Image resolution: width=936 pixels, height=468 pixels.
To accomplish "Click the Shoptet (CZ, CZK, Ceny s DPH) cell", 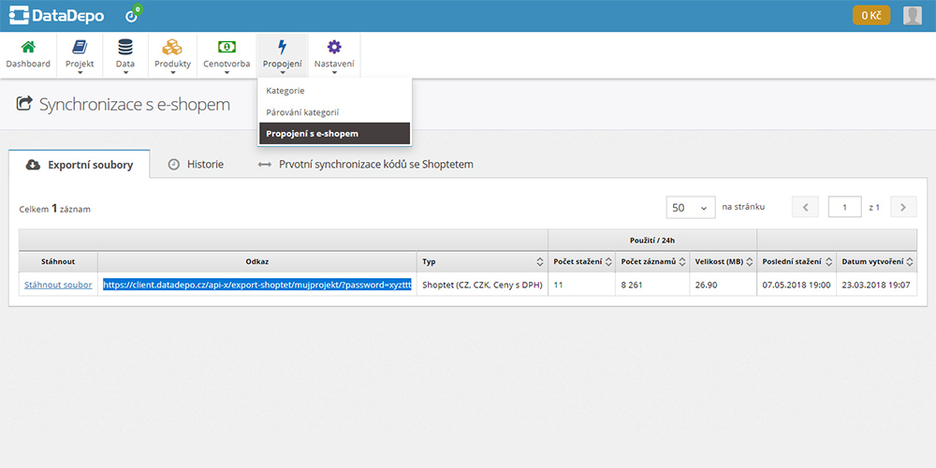I will [482, 285].
